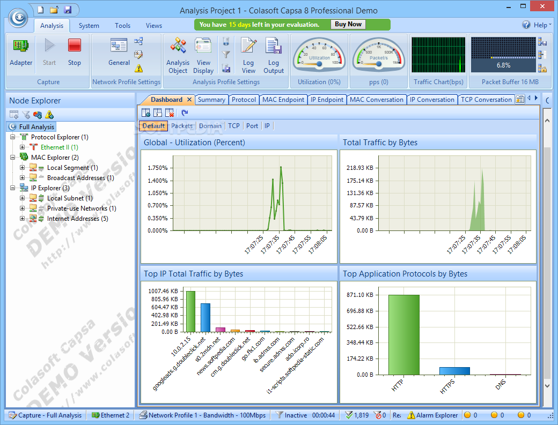Switch to the Tools ribbon tab

122,26
